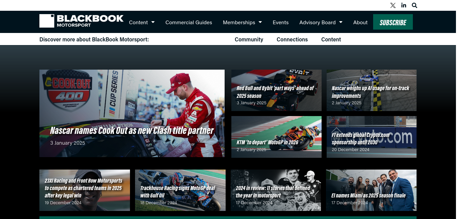Screen dimensions: 460x219
Task: Click '20 December 2024' on the Crypto.com card
Action: point(351,150)
